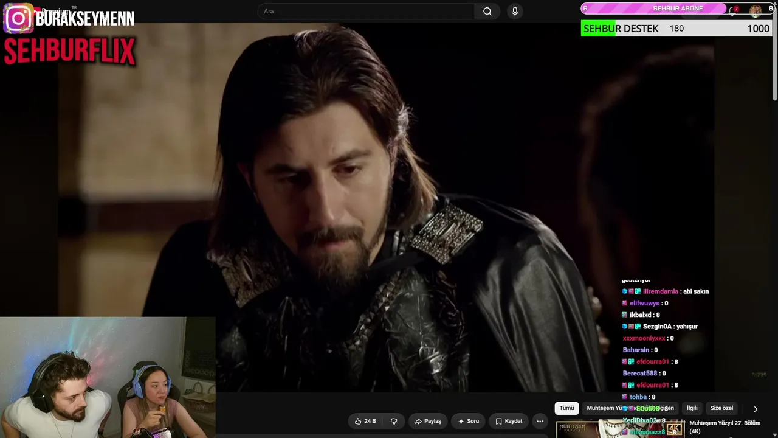This screenshot has height=438, width=778.
Task: Click chat username iiiremdamla
Action: point(660,291)
